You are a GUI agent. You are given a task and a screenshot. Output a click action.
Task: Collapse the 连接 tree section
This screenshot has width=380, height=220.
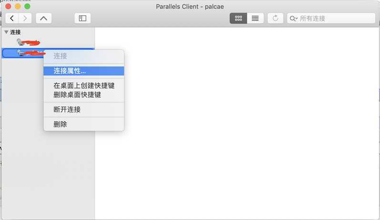6,32
